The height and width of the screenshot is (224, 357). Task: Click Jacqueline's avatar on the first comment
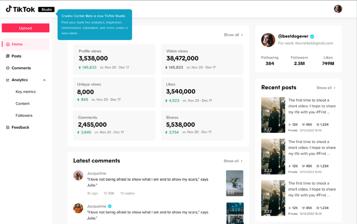click(x=78, y=176)
